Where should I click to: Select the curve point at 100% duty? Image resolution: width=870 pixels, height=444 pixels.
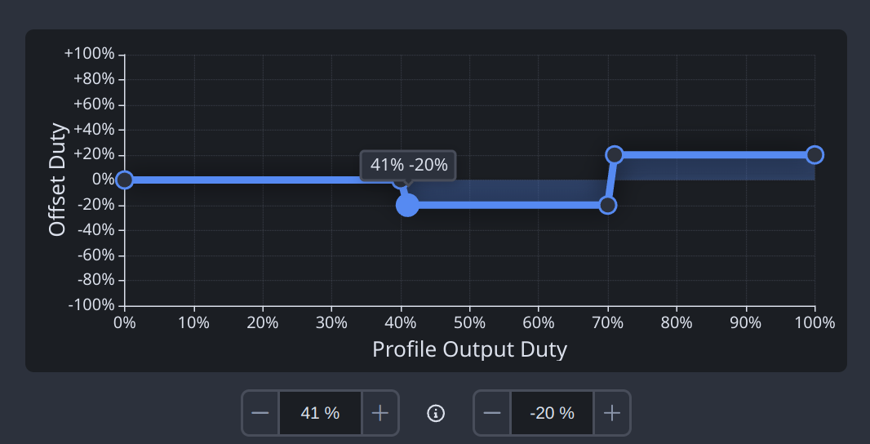tap(815, 155)
